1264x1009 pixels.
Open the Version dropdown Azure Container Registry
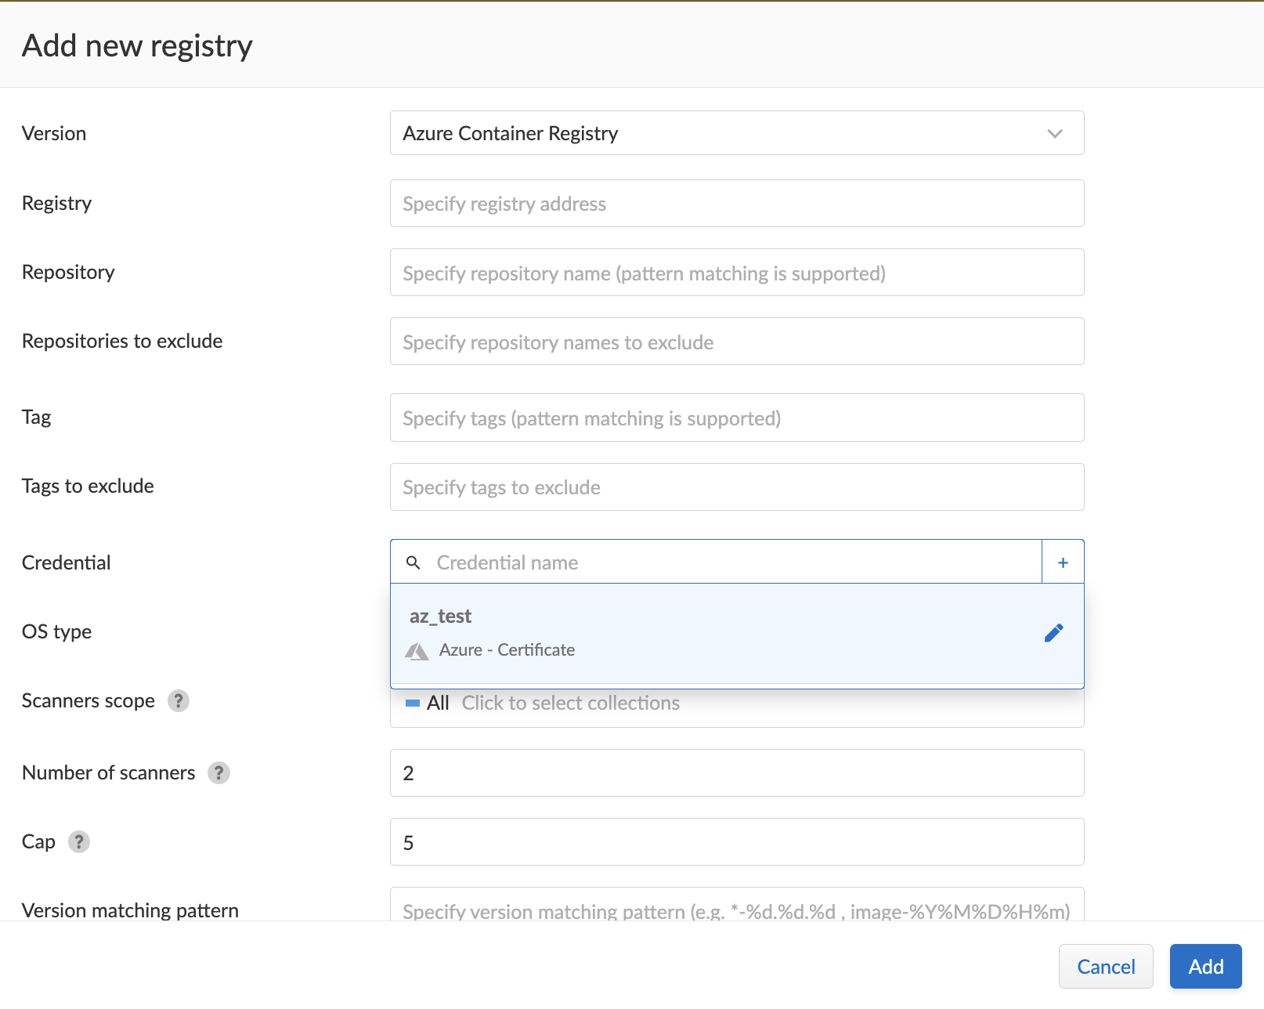pos(737,133)
